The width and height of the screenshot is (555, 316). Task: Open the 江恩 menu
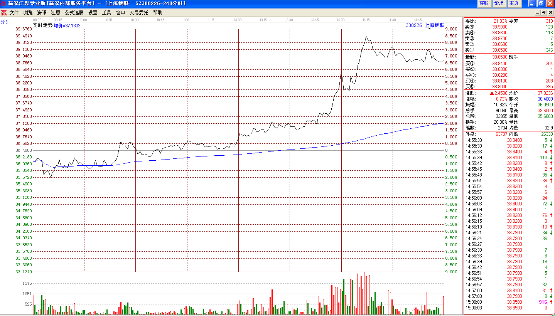click(x=56, y=13)
